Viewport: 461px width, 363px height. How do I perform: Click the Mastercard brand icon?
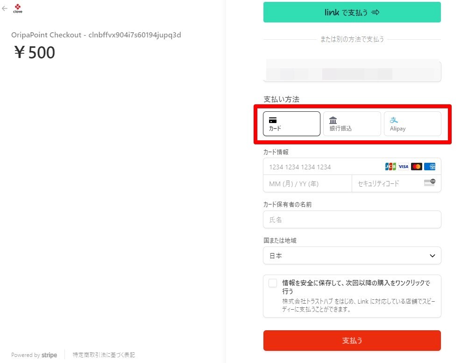417,167
